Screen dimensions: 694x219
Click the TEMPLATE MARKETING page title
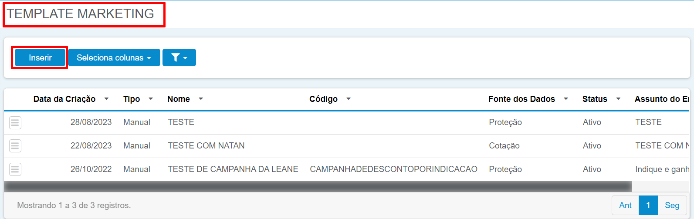tap(81, 14)
